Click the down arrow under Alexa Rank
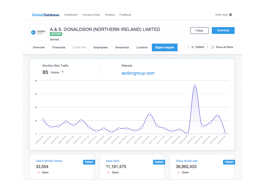265x194 pixels. click(x=108, y=172)
